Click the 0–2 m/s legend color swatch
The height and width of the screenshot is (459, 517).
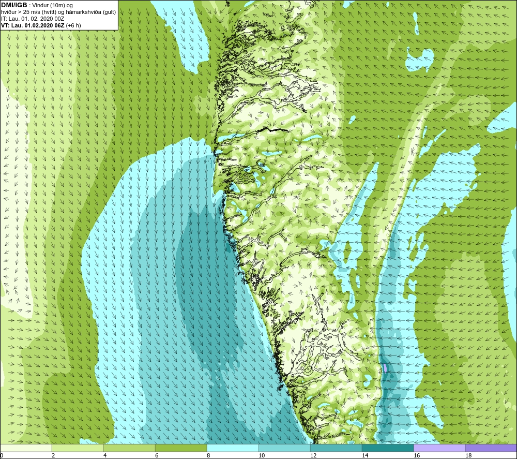(x=26, y=448)
